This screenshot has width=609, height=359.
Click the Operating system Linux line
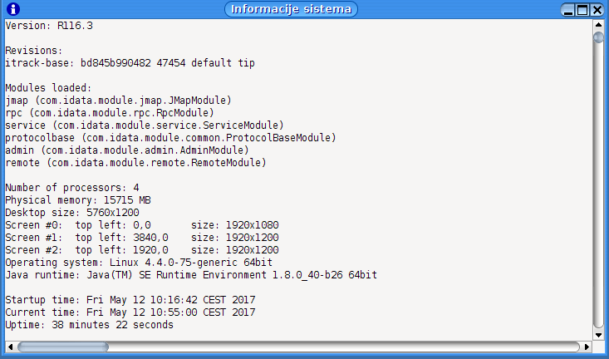(x=139, y=263)
